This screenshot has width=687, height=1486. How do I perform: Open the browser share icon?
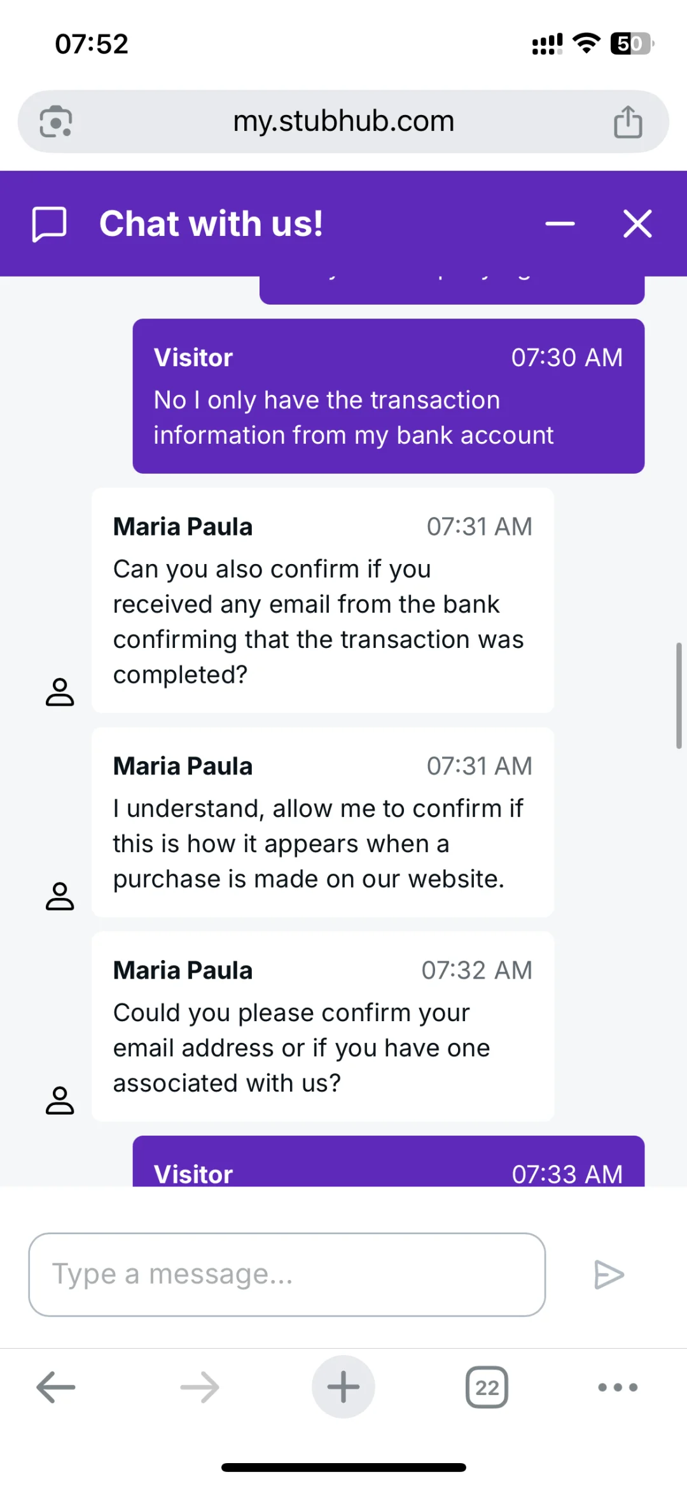(x=628, y=121)
